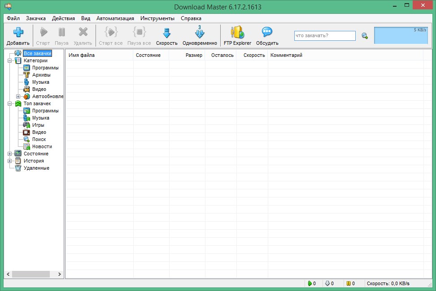Click the search magnifier icon
Screen dimensions: 436x291
pyautogui.click(x=365, y=36)
